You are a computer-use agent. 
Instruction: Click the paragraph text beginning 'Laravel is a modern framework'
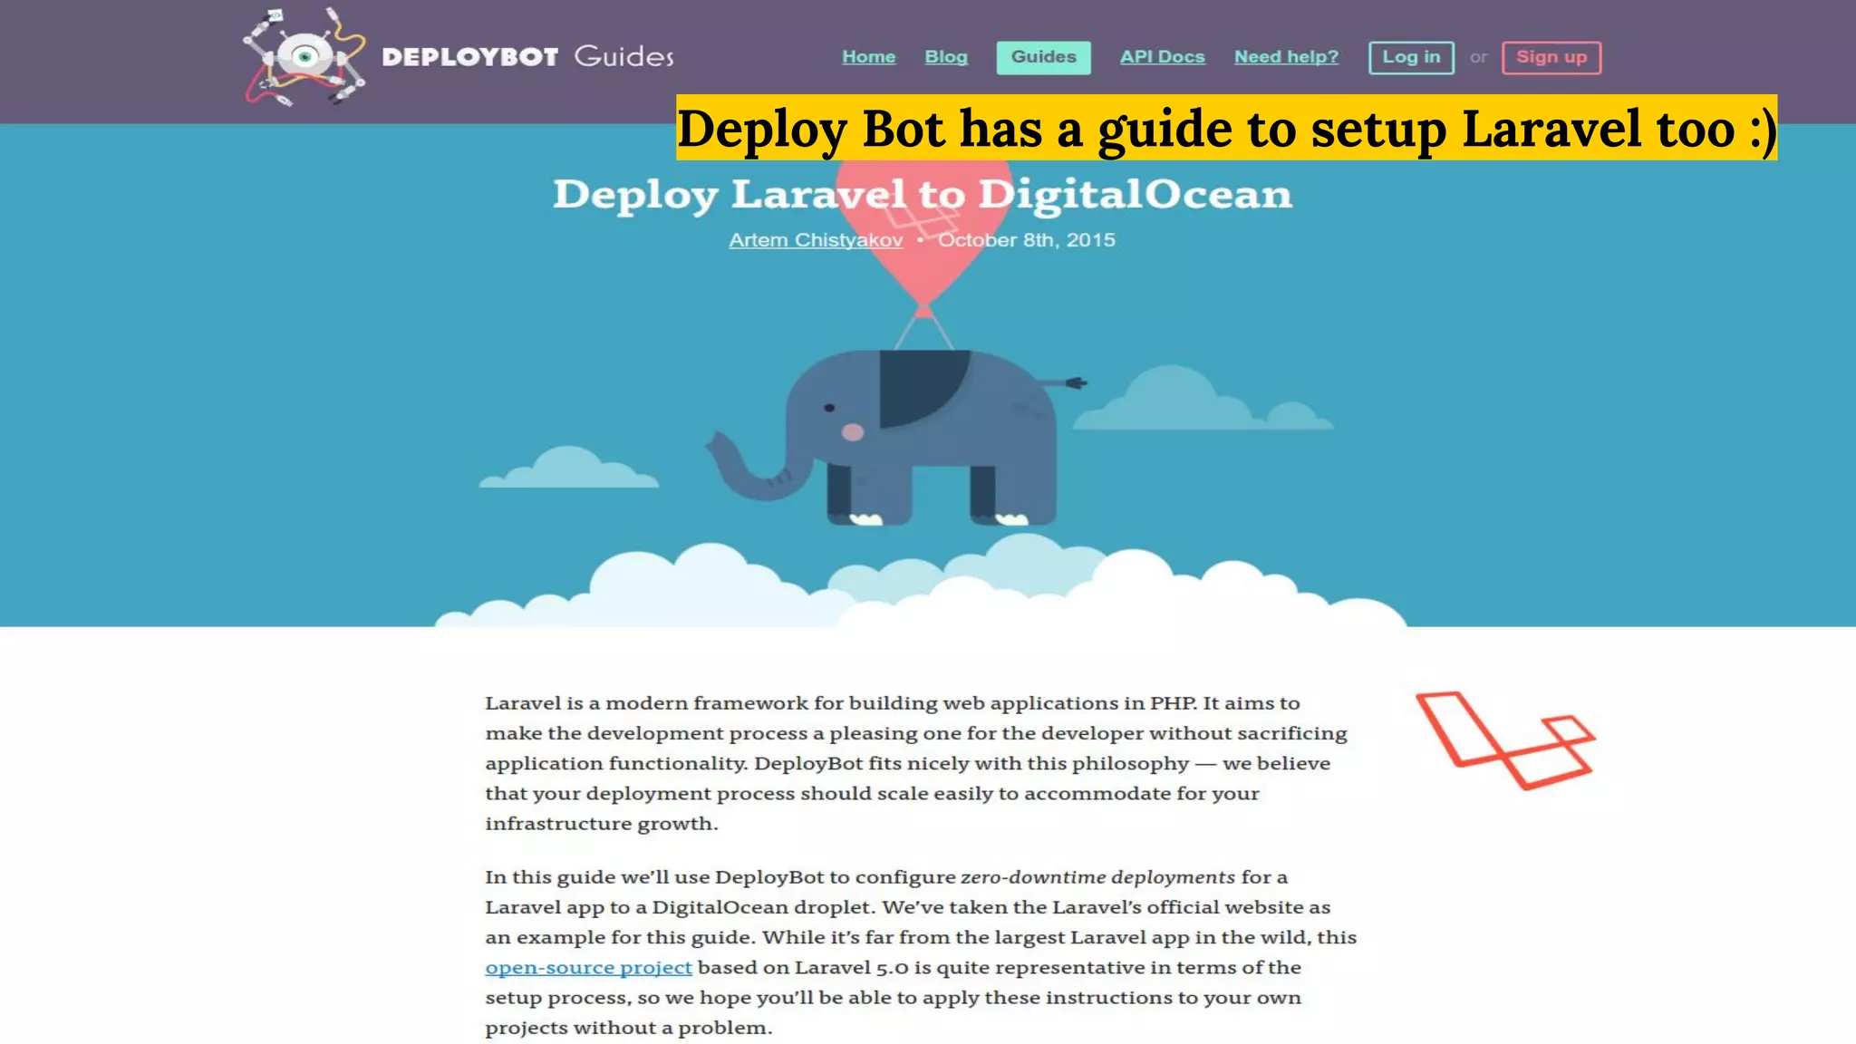point(916,763)
